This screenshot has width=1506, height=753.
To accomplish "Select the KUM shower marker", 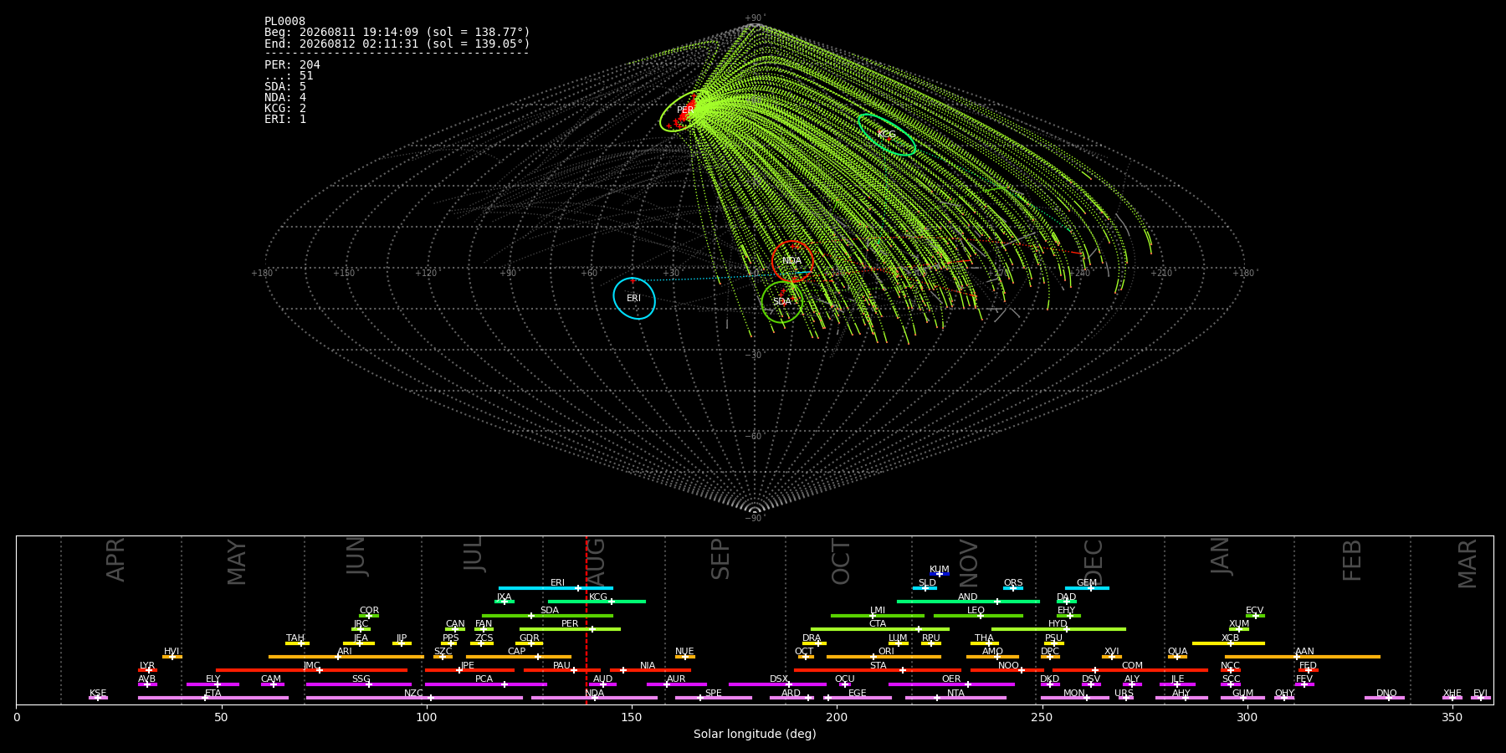I will 940,574.
